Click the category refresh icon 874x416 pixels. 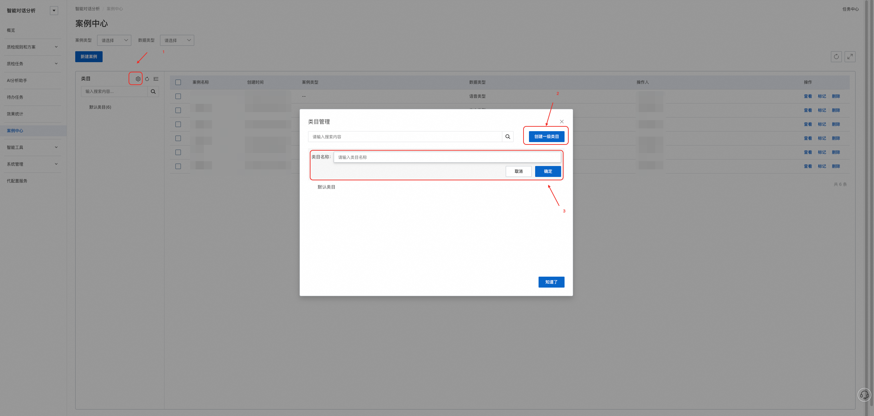(x=147, y=79)
